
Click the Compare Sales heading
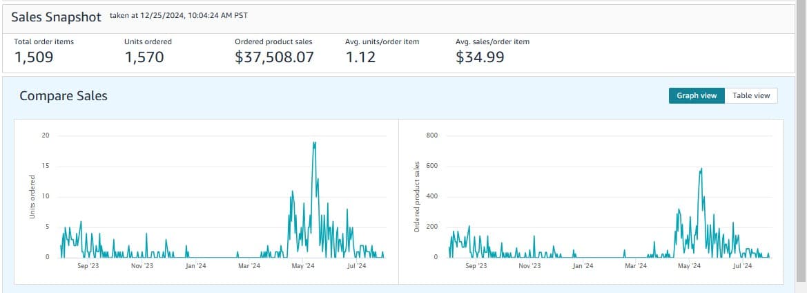coord(64,96)
